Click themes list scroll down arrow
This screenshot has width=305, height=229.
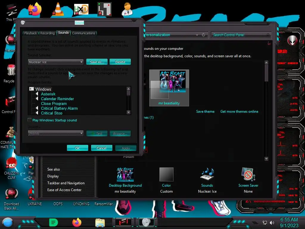[x=267, y=159]
